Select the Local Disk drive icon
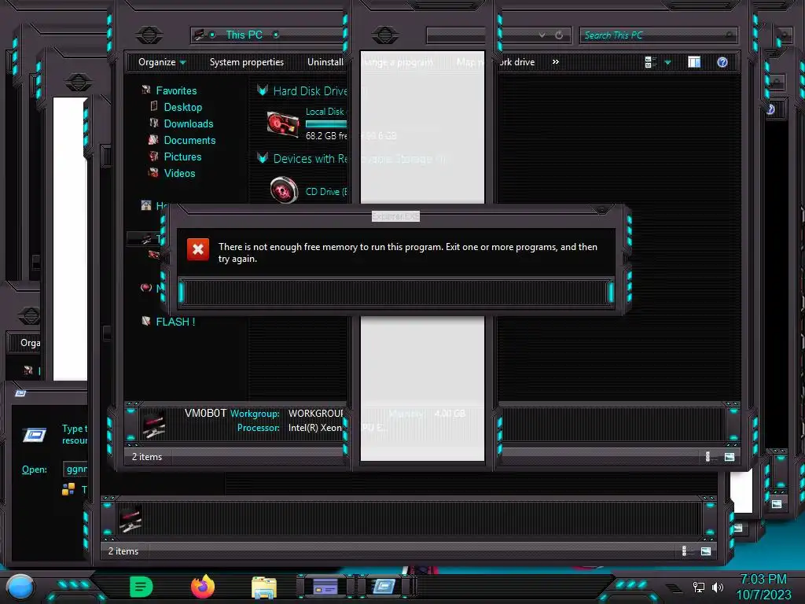805x604 pixels. tap(283, 123)
